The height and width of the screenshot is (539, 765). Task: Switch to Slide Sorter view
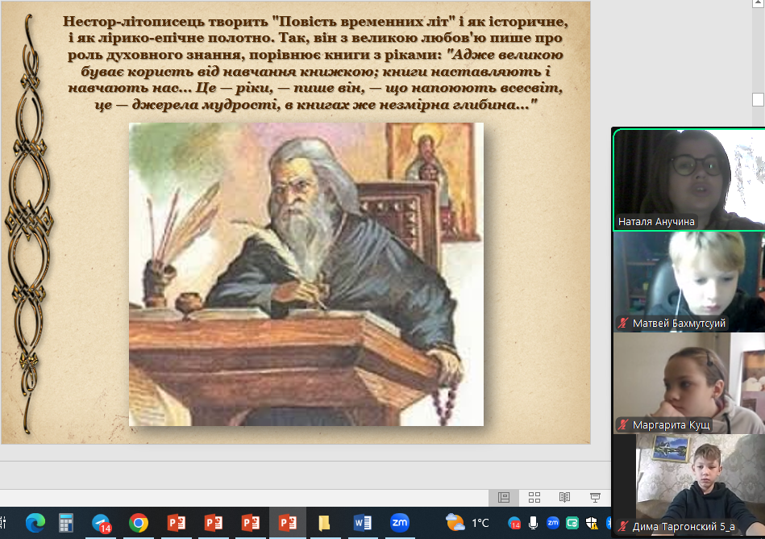click(x=534, y=498)
